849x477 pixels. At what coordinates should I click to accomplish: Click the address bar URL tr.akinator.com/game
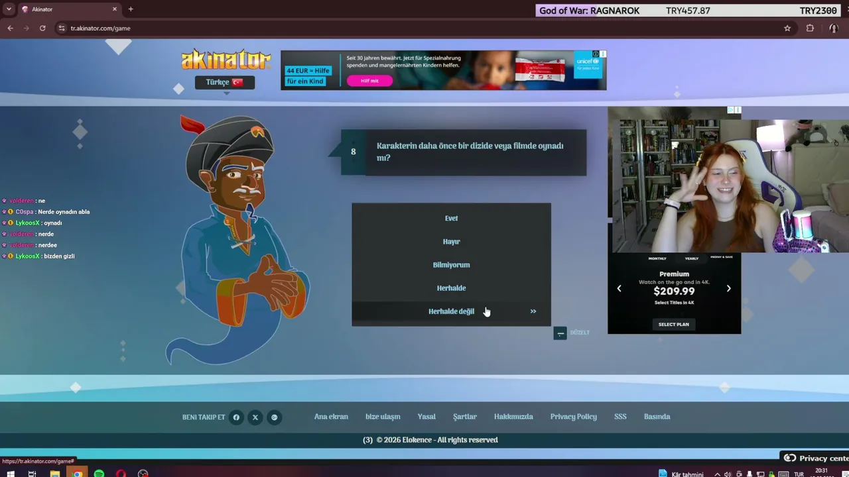pos(100,28)
